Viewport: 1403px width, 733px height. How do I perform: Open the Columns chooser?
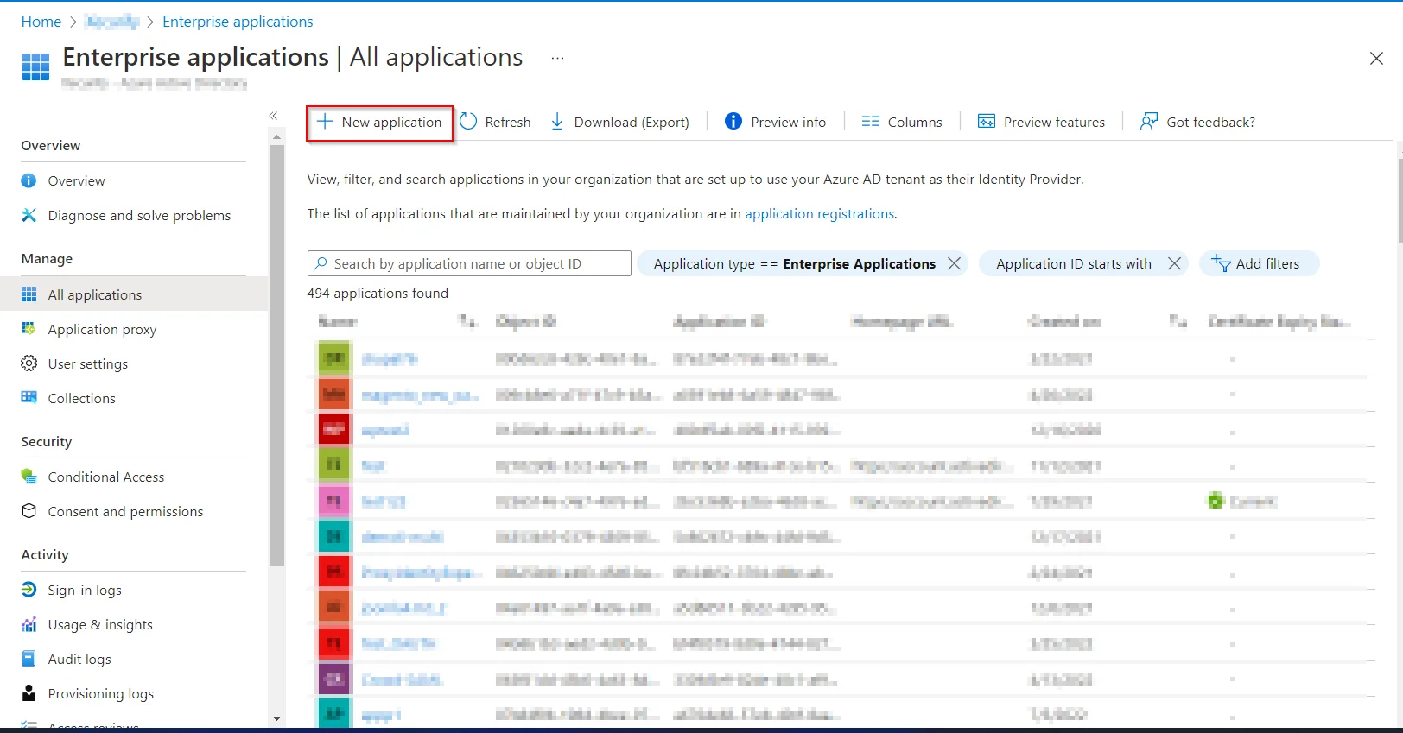coord(902,122)
